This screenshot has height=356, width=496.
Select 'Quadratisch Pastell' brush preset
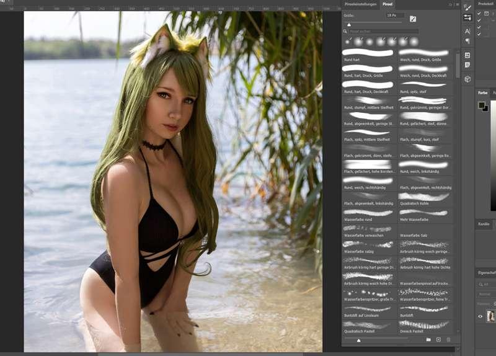click(368, 327)
